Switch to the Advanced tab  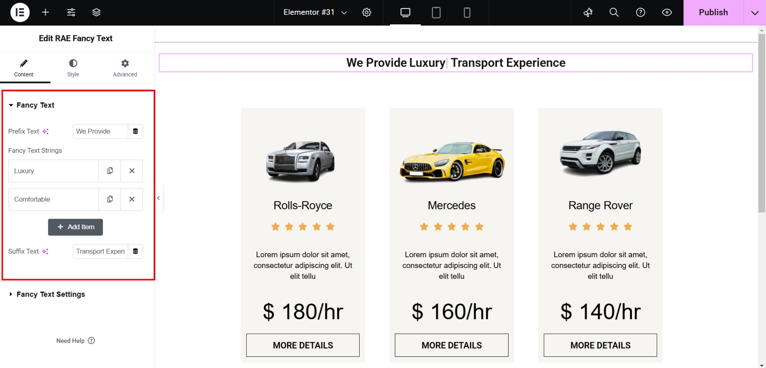pyautogui.click(x=125, y=68)
